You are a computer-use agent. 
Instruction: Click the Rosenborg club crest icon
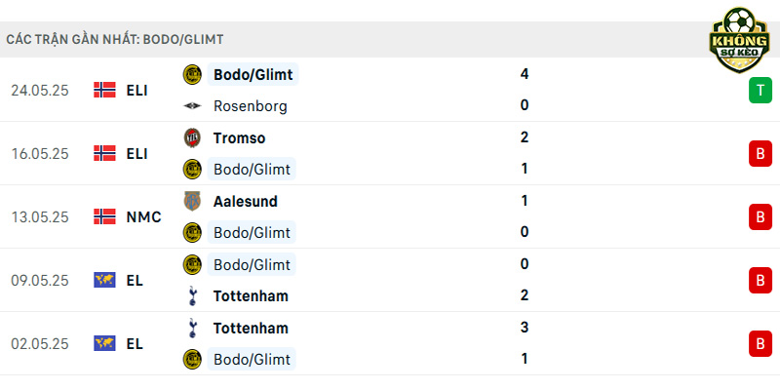pyautogui.click(x=192, y=106)
